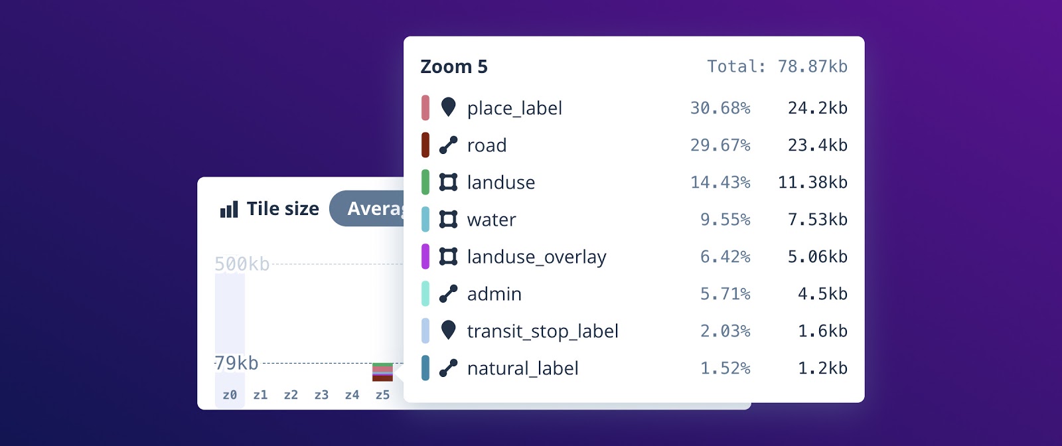Click the road line-type icon
Image resolution: width=1062 pixels, height=446 pixels.
[448, 145]
